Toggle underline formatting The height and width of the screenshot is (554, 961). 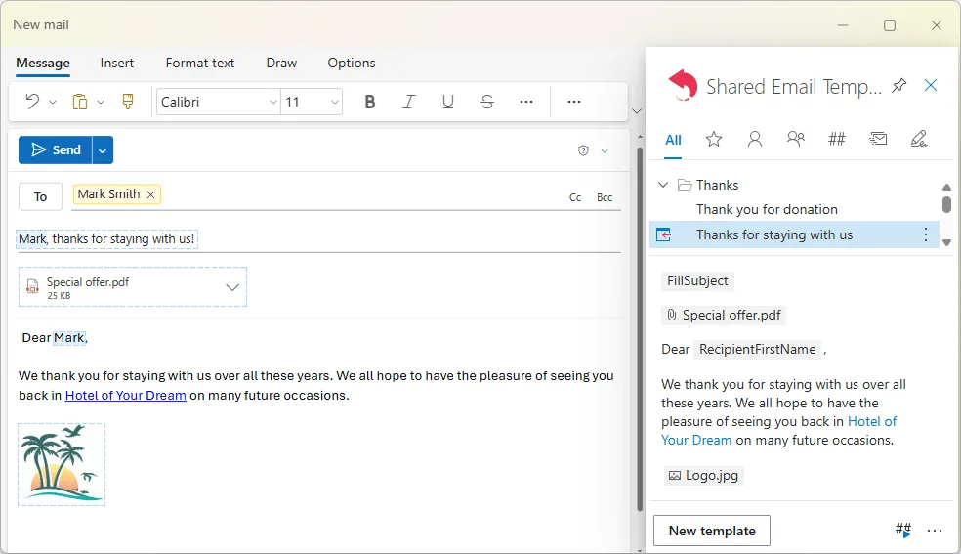pos(448,102)
